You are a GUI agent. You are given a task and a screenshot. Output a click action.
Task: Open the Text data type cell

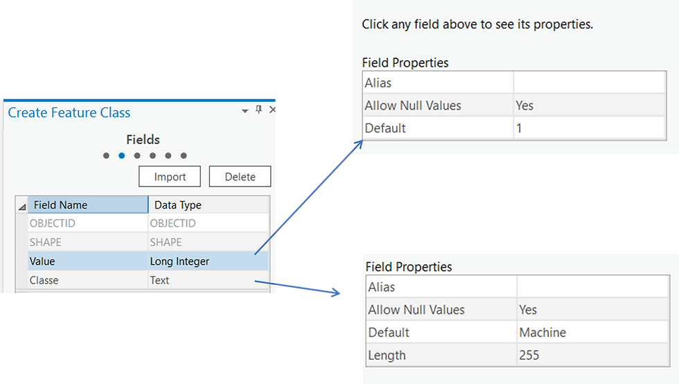209,281
